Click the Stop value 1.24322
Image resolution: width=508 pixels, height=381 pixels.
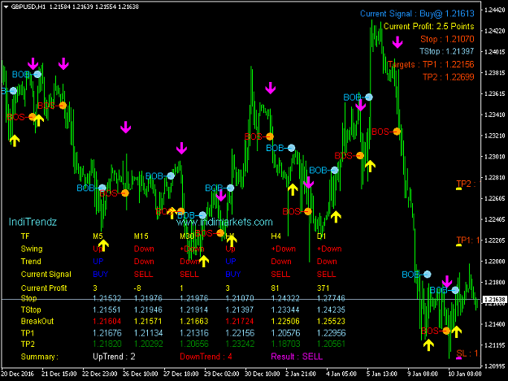285,298
